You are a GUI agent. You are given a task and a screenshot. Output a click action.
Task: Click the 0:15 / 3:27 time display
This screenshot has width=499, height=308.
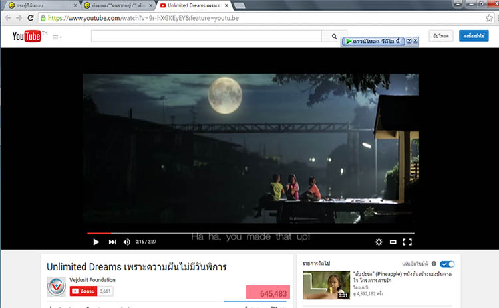click(x=146, y=242)
